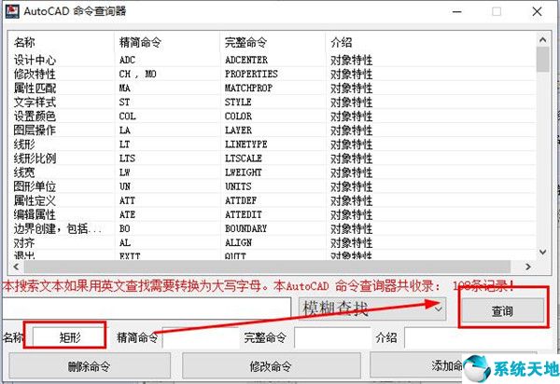Click the vertical scrollbar thumb
560x384 pixels.
(x=542, y=60)
